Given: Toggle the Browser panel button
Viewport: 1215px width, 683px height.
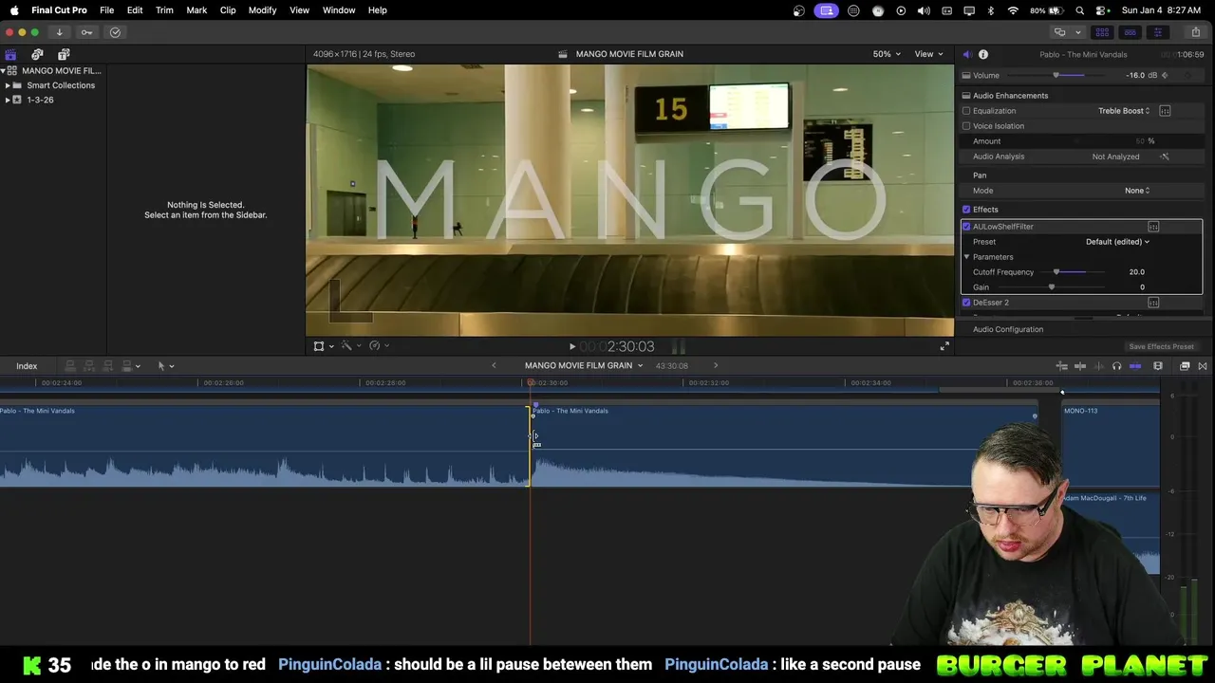Looking at the screenshot, I should coord(1102,32).
